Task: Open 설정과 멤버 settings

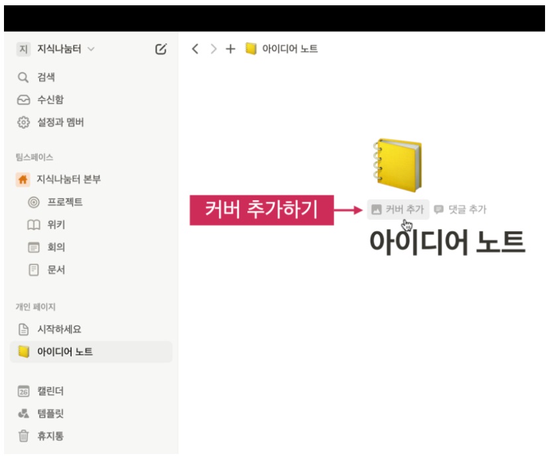Action: 60,122
